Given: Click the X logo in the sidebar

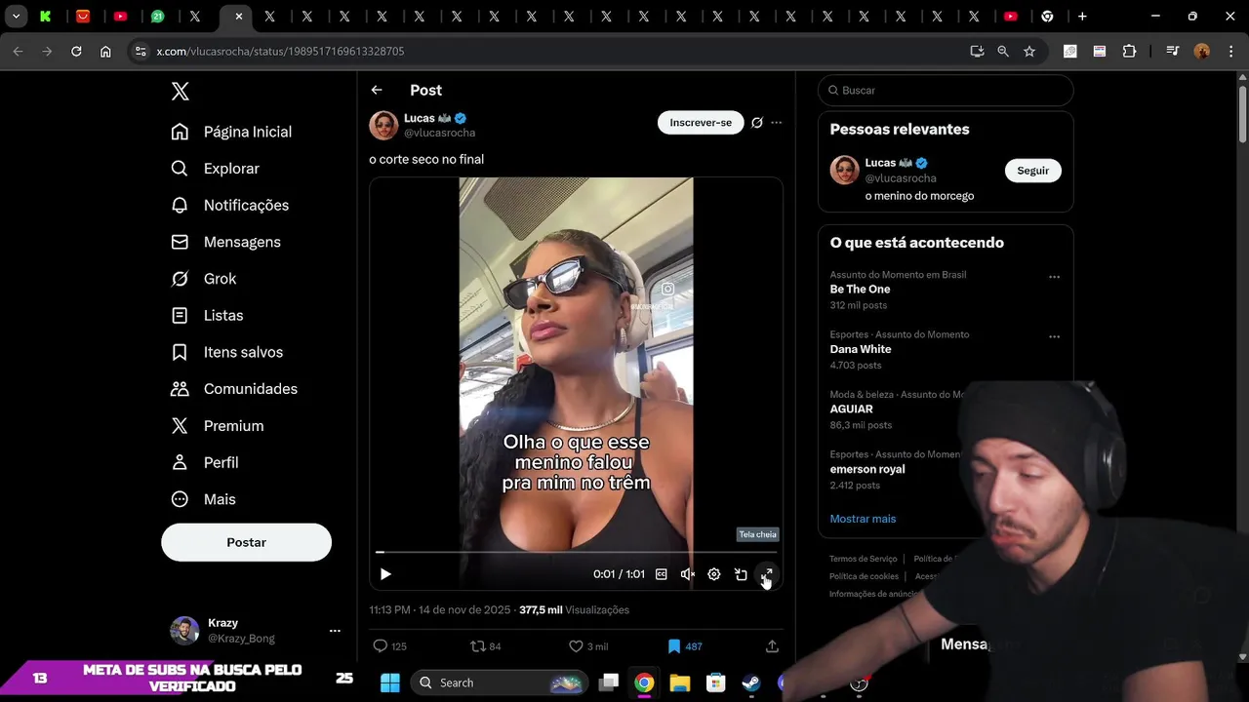Looking at the screenshot, I should pos(181,92).
